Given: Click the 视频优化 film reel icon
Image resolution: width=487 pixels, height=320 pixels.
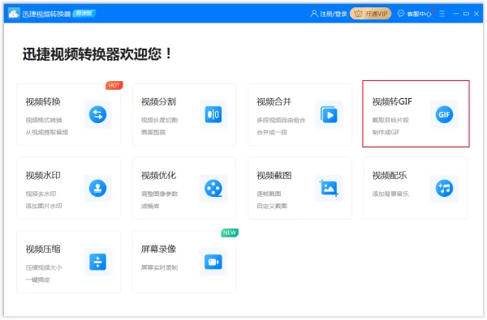Looking at the screenshot, I should click(x=213, y=188).
